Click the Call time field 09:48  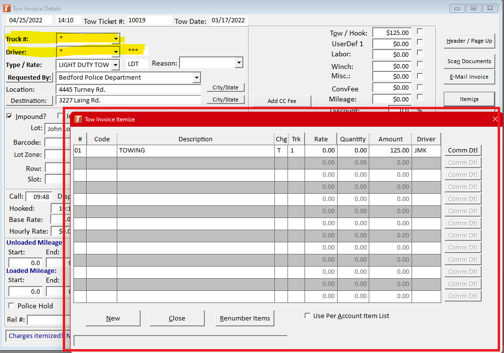(38, 197)
